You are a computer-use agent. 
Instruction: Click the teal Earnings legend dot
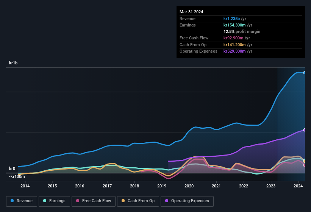45,201
